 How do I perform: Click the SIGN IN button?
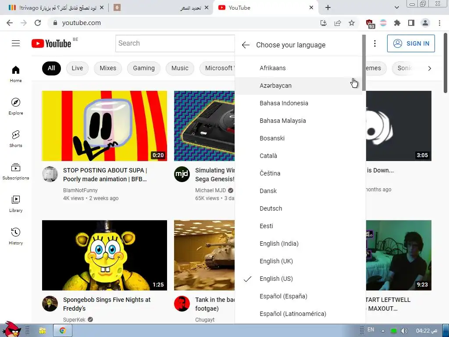[411, 43]
